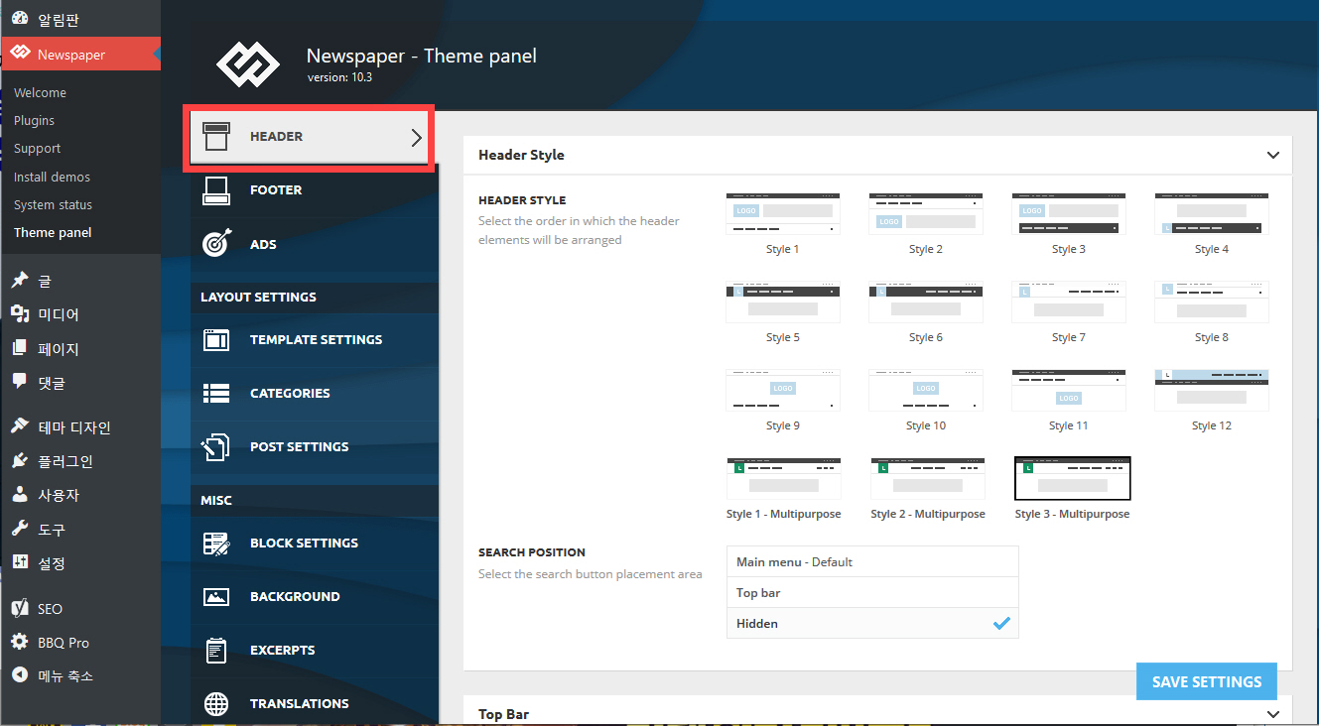The width and height of the screenshot is (1319, 726).
Task: Choose header Style 9 thumbnail
Action: [x=783, y=390]
